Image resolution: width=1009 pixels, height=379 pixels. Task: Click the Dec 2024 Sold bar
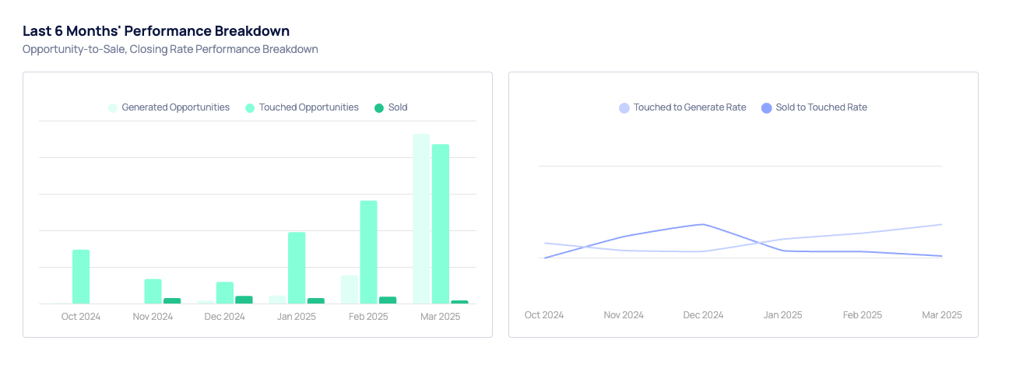(x=244, y=300)
